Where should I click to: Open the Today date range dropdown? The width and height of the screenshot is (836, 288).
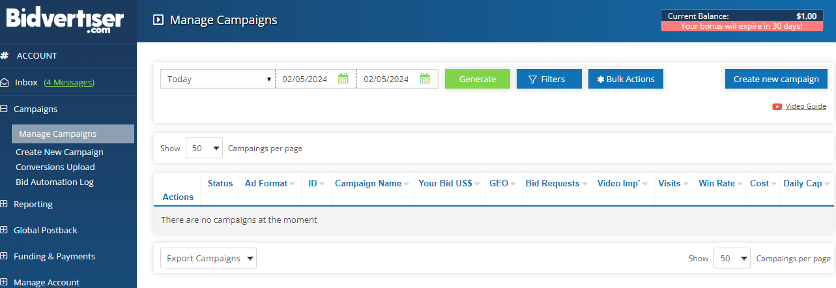click(218, 79)
